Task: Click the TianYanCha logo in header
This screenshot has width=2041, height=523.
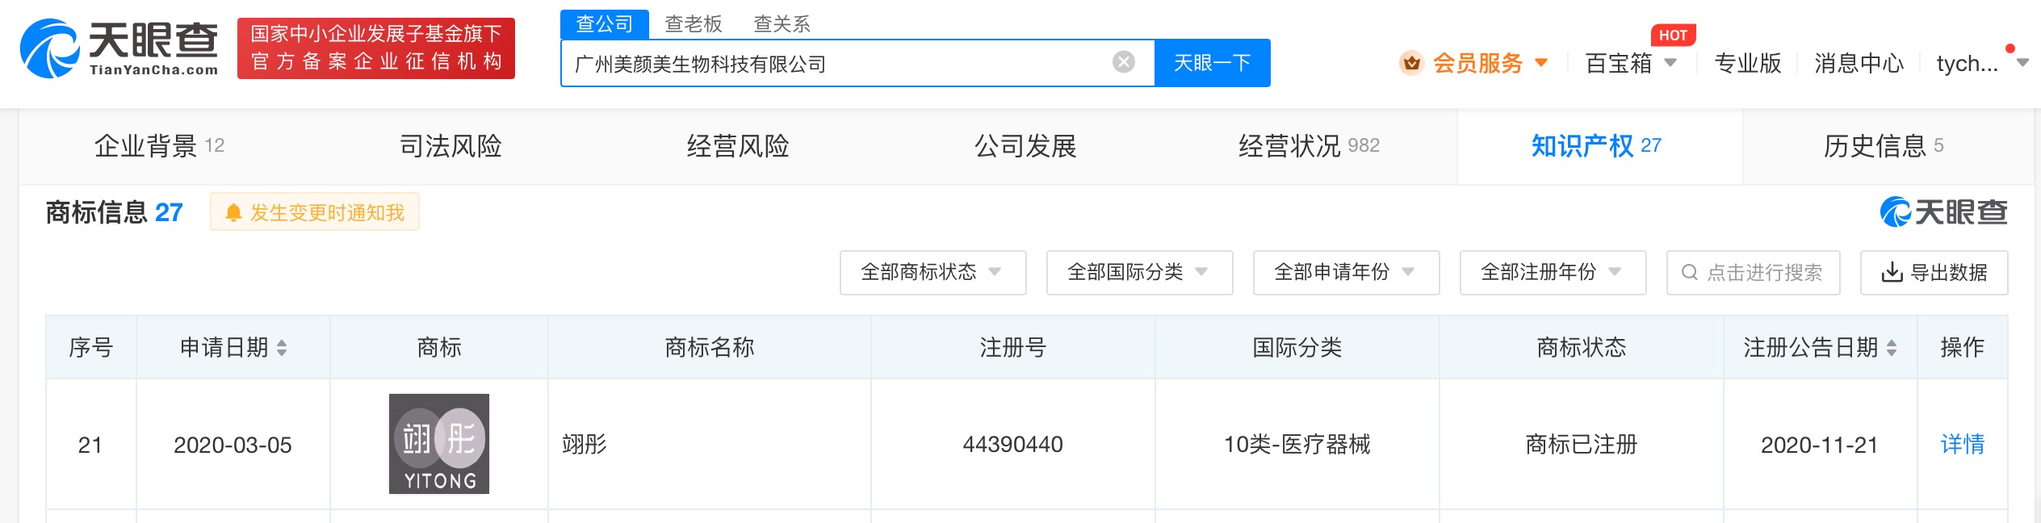Action: (119, 48)
